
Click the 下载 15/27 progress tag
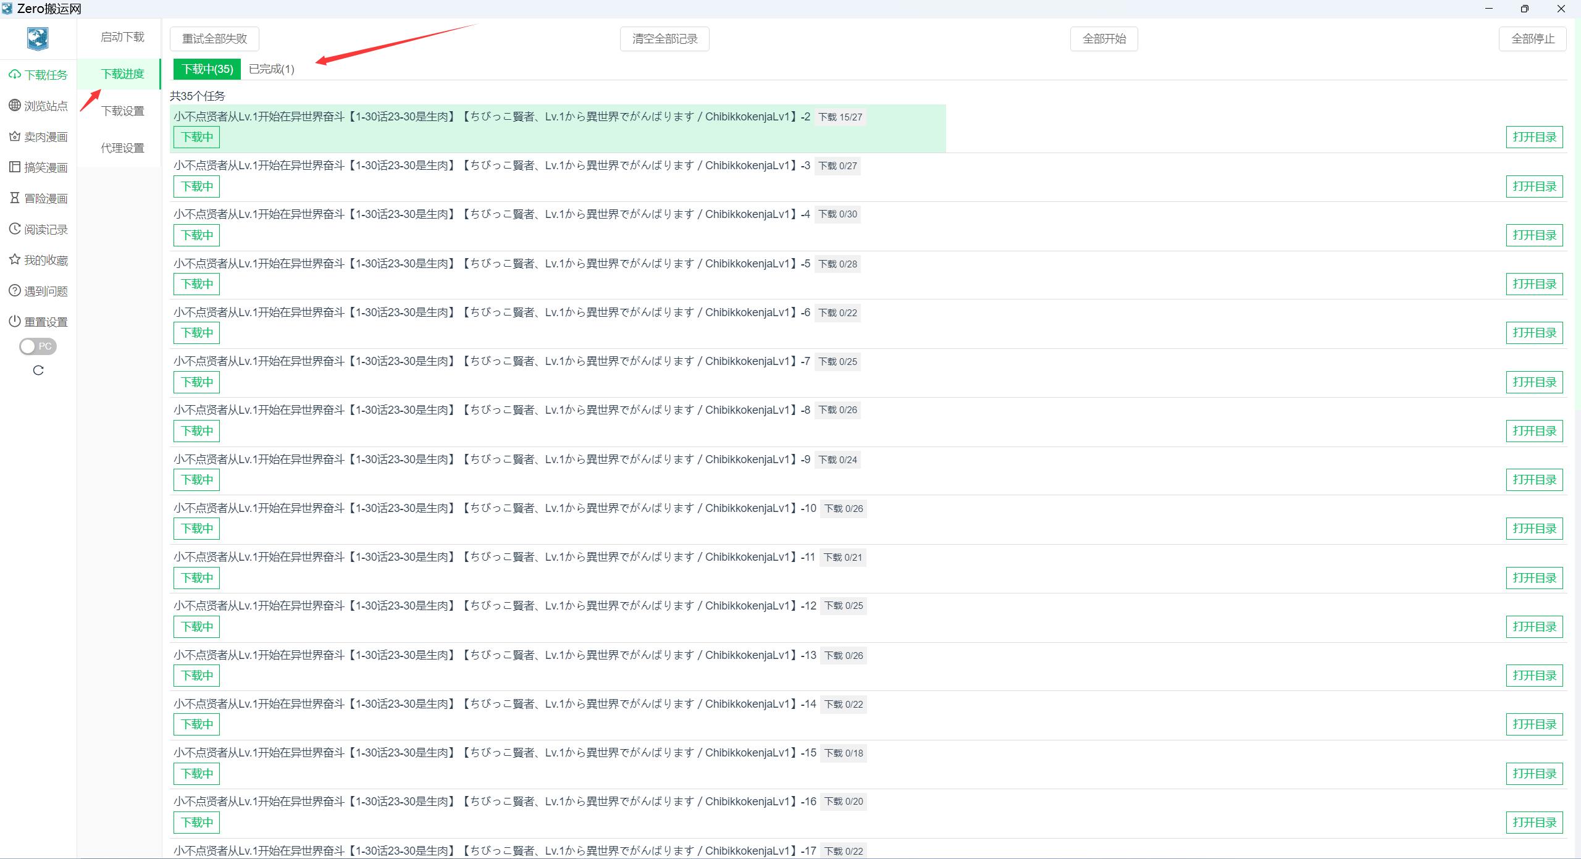tap(840, 117)
